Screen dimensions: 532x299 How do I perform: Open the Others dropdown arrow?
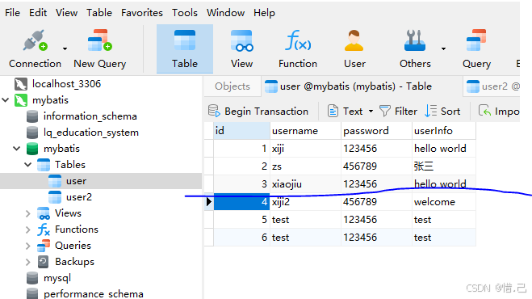click(443, 48)
